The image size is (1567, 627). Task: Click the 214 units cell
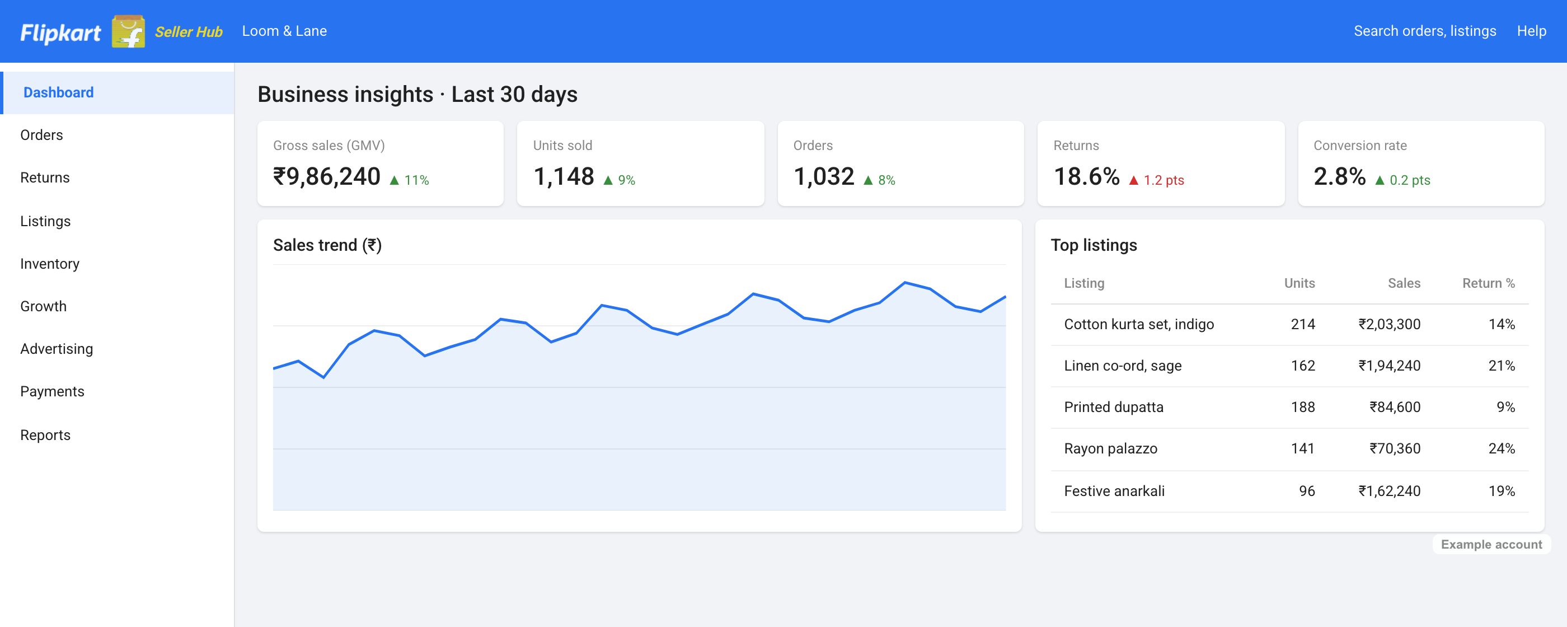click(x=1303, y=325)
